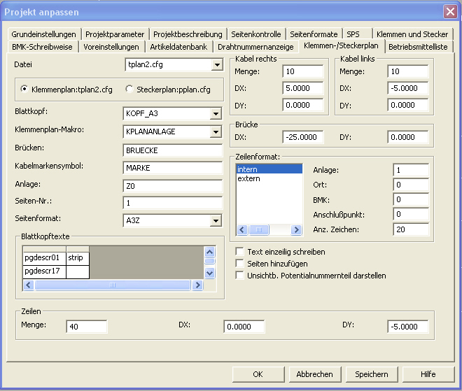Switch to BMK-Schreibweise tab

pos(42,47)
